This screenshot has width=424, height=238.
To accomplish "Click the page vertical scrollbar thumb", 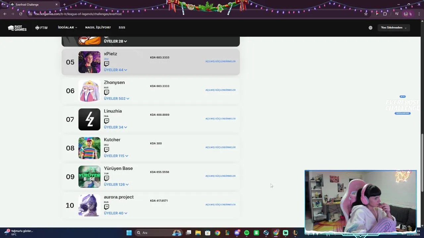I will [422, 163].
